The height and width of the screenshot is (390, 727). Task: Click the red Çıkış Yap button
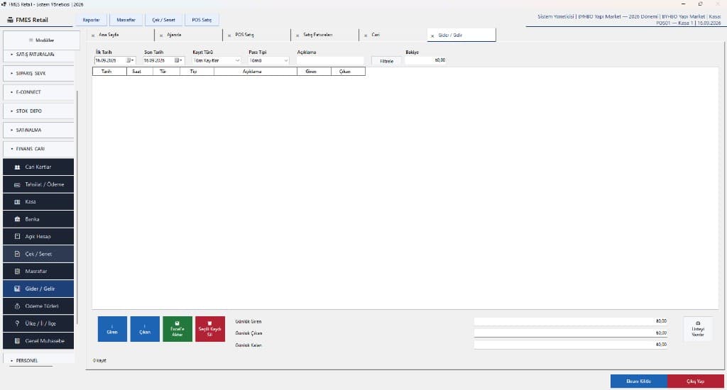click(x=696, y=381)
